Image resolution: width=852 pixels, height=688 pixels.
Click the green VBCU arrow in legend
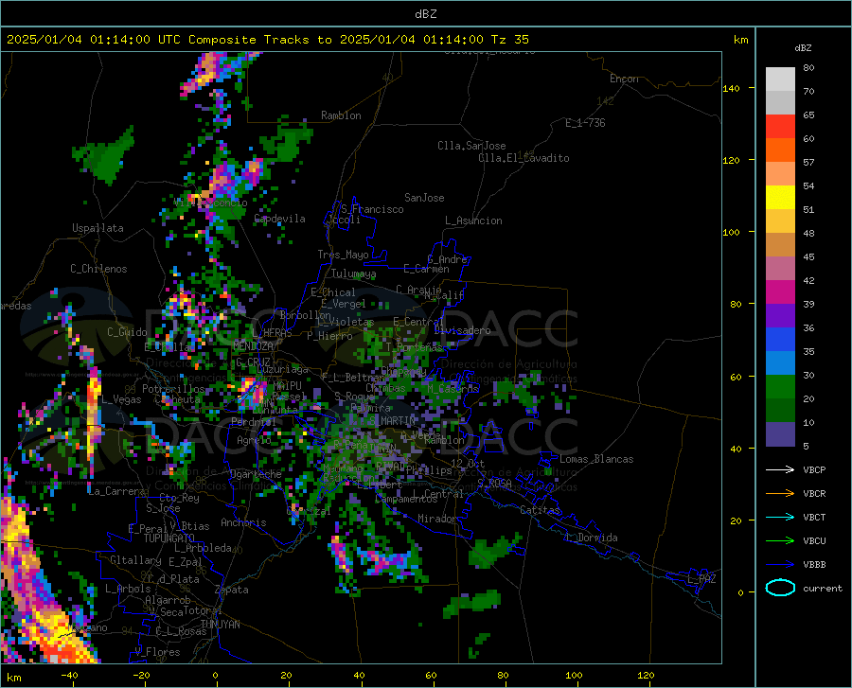pos(780,541)
